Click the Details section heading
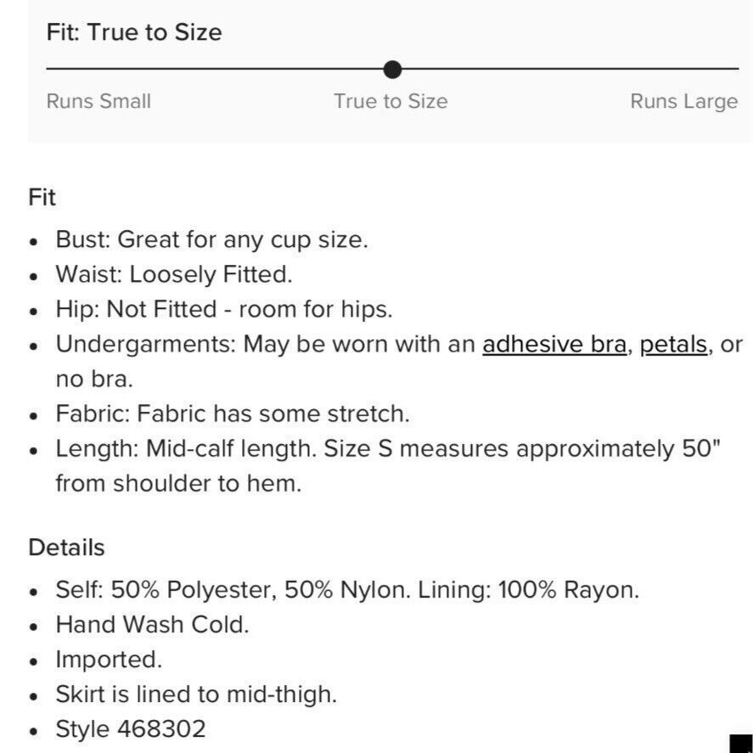 click(66, 548)
